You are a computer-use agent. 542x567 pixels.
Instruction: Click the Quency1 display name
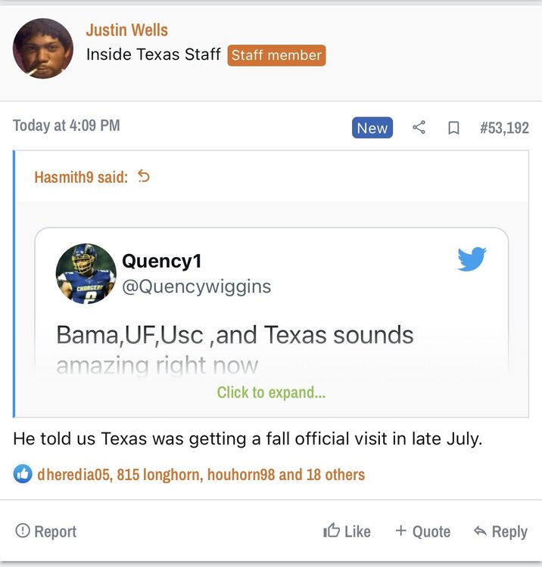[x=162, y=262]
